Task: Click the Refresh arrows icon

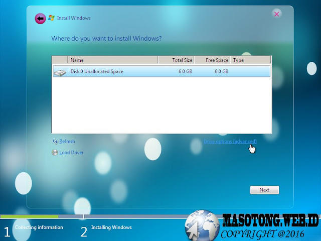Action: coord(55,141)
